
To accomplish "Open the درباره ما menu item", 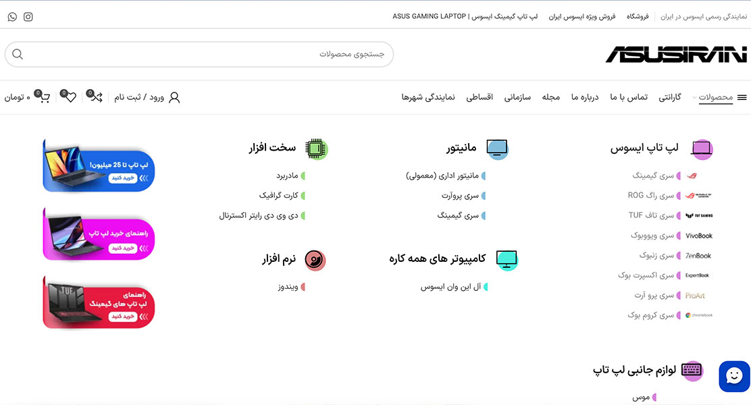I will 585,98.
